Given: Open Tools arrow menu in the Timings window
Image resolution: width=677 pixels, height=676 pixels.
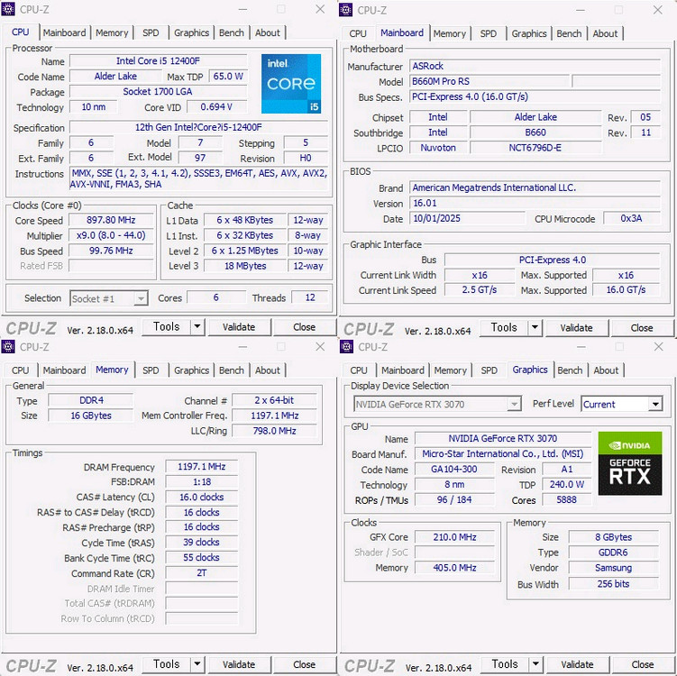Looking at the screenshot, I should point(197,665).
